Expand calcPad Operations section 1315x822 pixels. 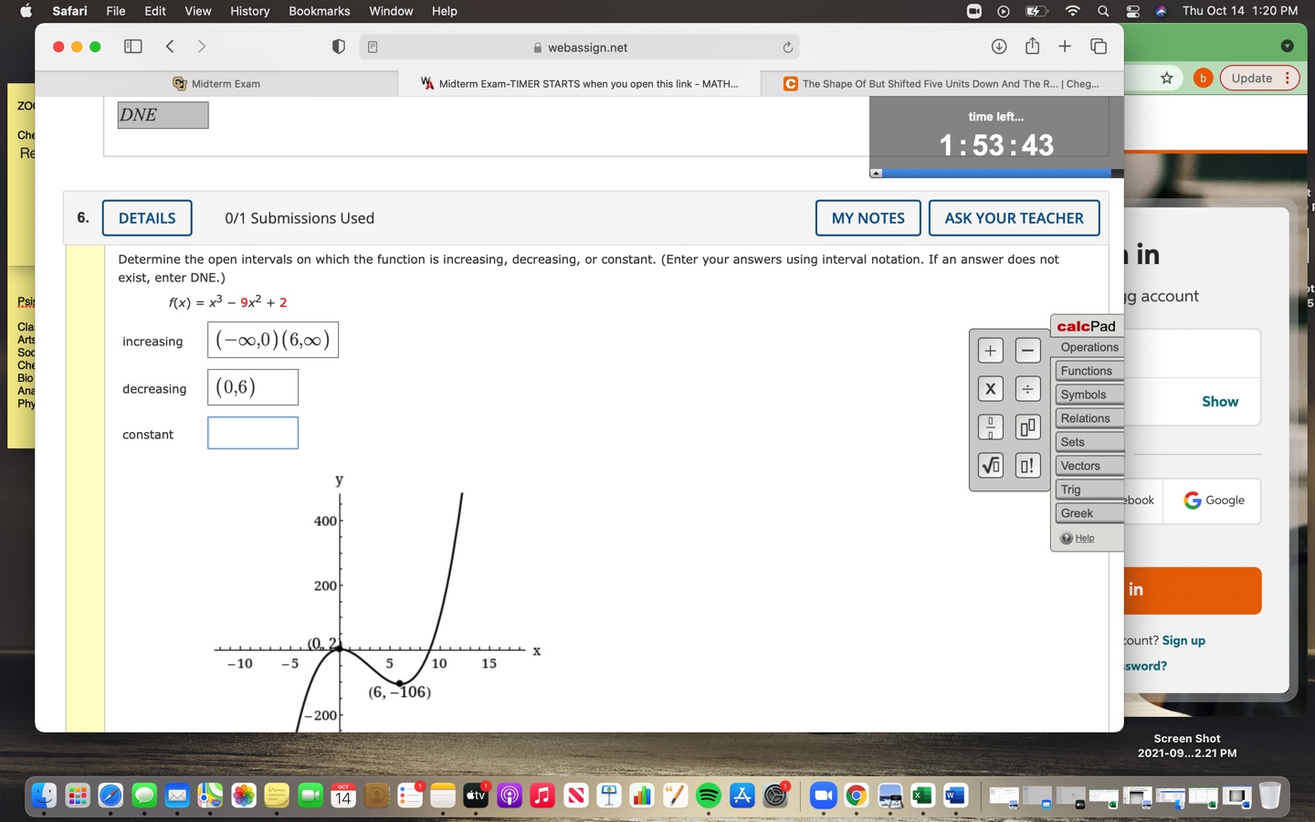(x=1089, y=347)
